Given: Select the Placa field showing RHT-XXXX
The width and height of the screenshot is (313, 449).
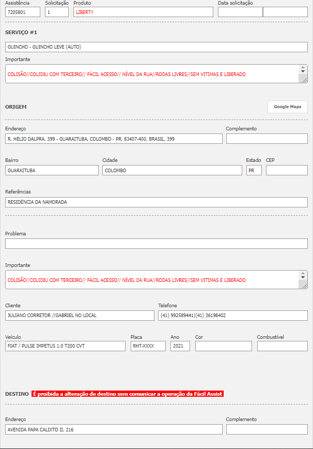Looking at the screenshot, I should [x=148, y=346].
